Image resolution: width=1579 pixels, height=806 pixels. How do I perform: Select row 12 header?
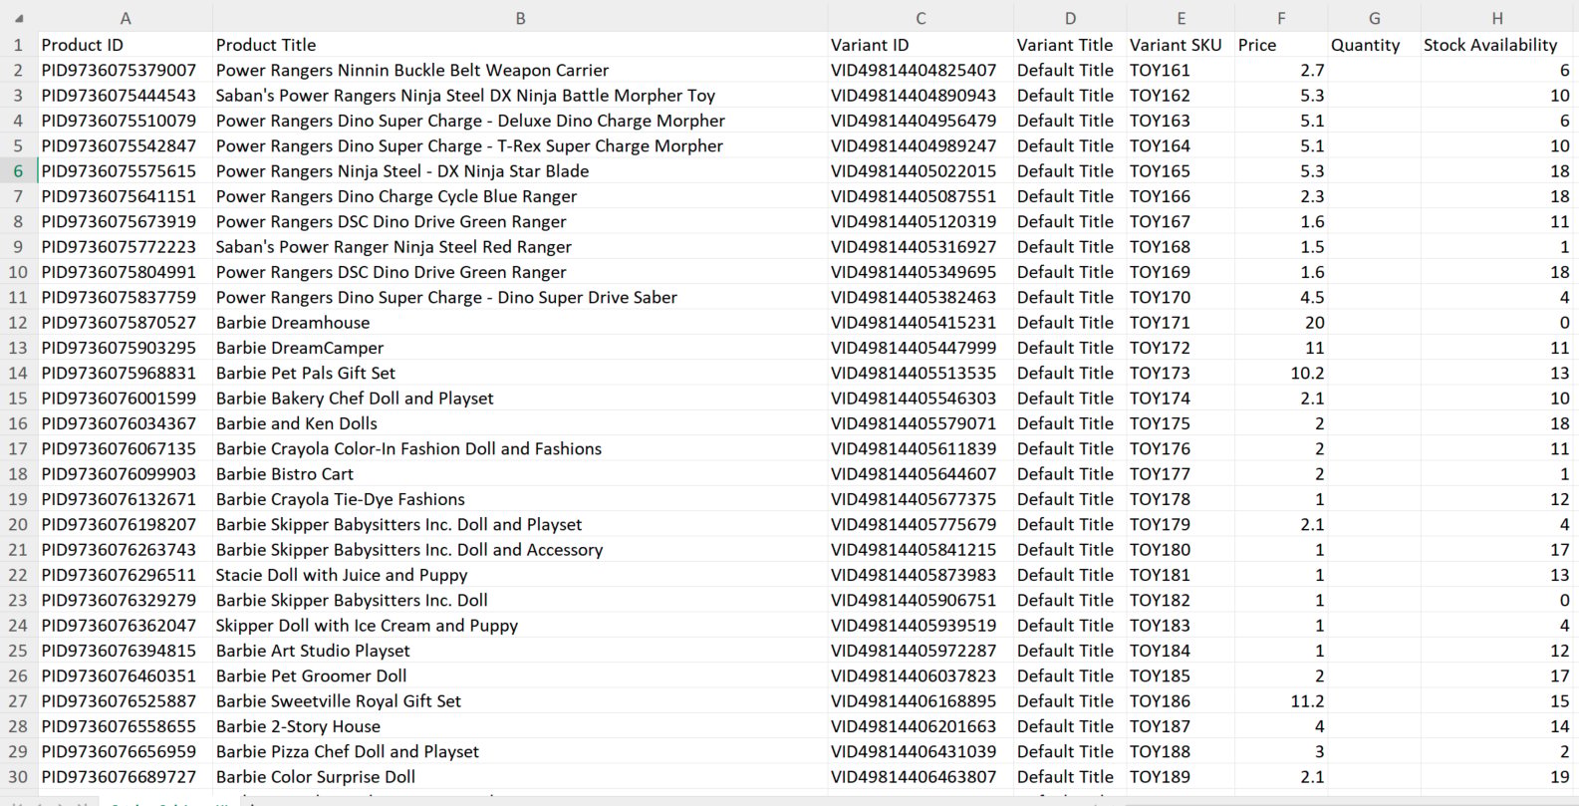click(18, 323)
